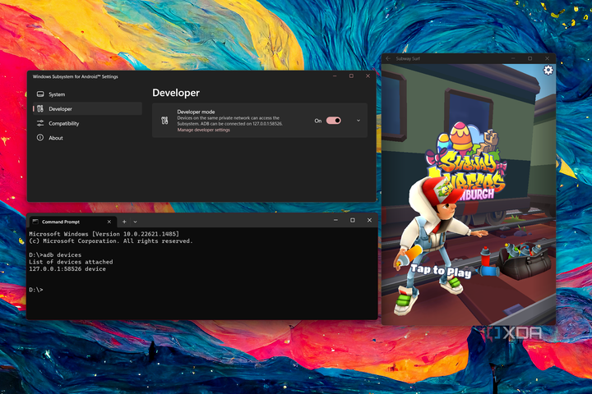The image size is (592, 394).
Task: Click the Compatibility sliders icon
Action: coord(40,123)
